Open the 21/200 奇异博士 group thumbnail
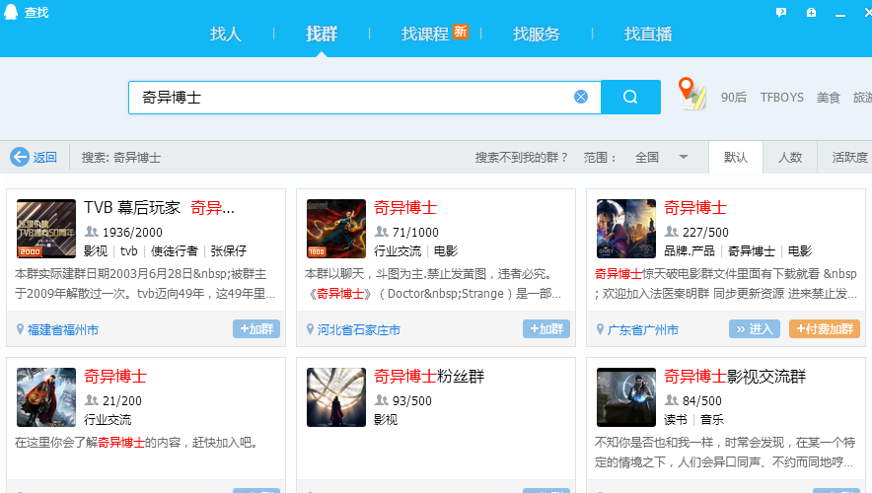872x493 pixels. [46, 396]
